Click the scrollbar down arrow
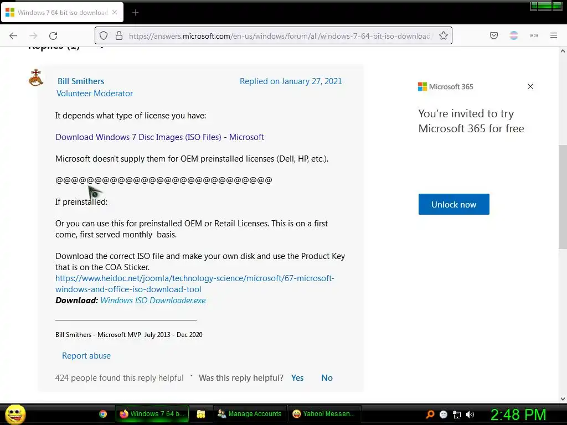This screenshot has height=425, width=567. pyautogui.click(x=563, y=398)
